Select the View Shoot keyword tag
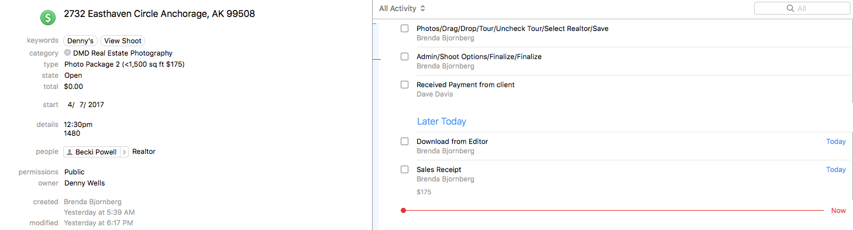The width and height of the screenshot is (853, 230). 122,41
